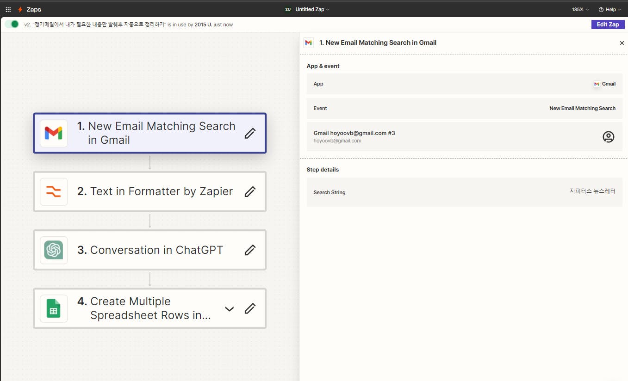Expand step 4 with the chevron arrow

coord(229,308)
